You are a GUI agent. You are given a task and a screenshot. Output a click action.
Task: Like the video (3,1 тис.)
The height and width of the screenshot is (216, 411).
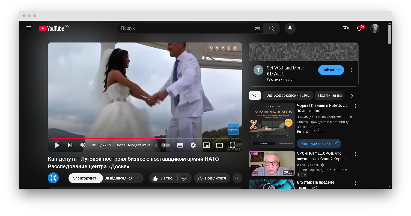pyautogui.click(x=163, y=178)
